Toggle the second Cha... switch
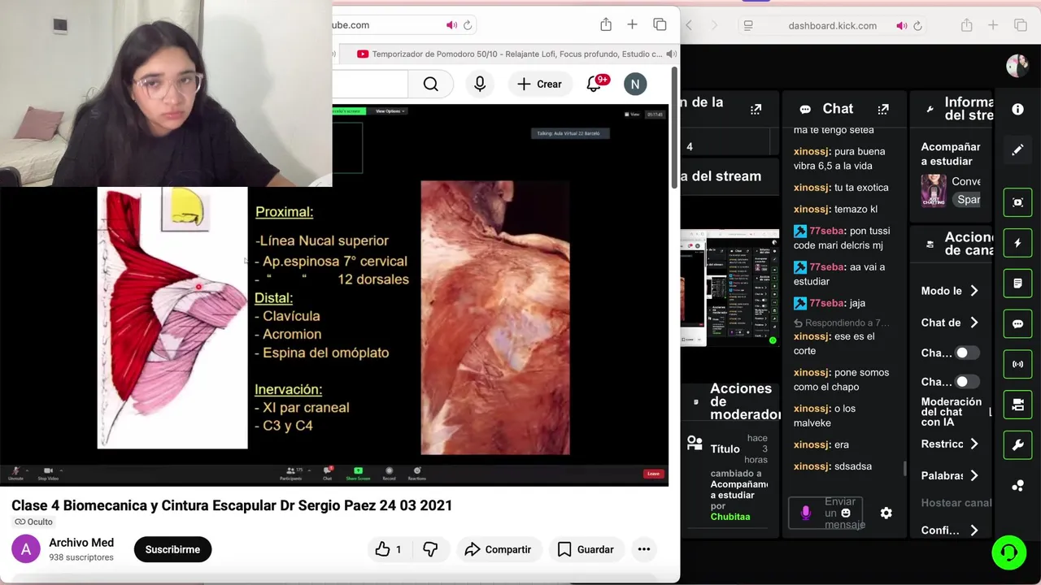Screen dimensions: 1041x585 (x=967, y=381)
